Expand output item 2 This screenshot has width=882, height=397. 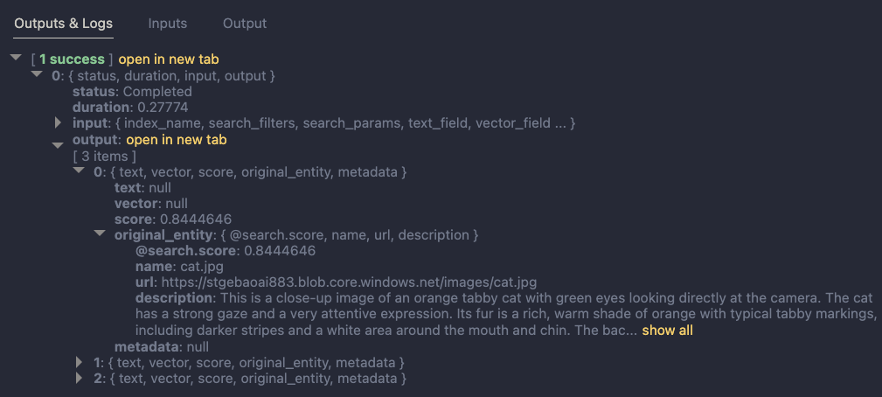(80, 378)
